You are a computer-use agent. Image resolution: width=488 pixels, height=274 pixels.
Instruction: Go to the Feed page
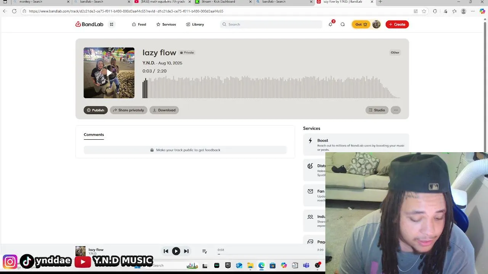point(139,24)
